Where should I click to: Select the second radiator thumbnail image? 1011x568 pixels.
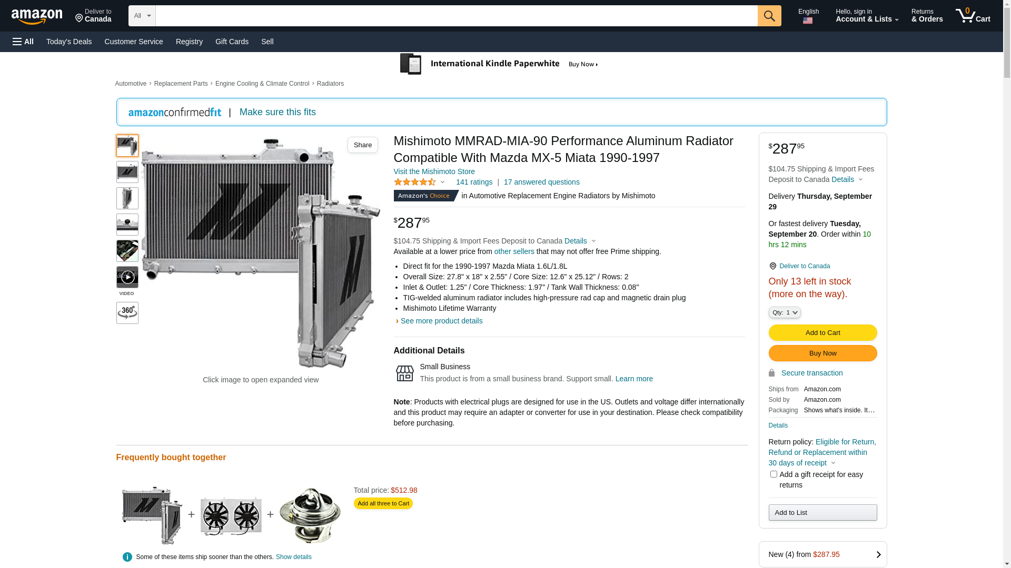click(x=127, y=172)
